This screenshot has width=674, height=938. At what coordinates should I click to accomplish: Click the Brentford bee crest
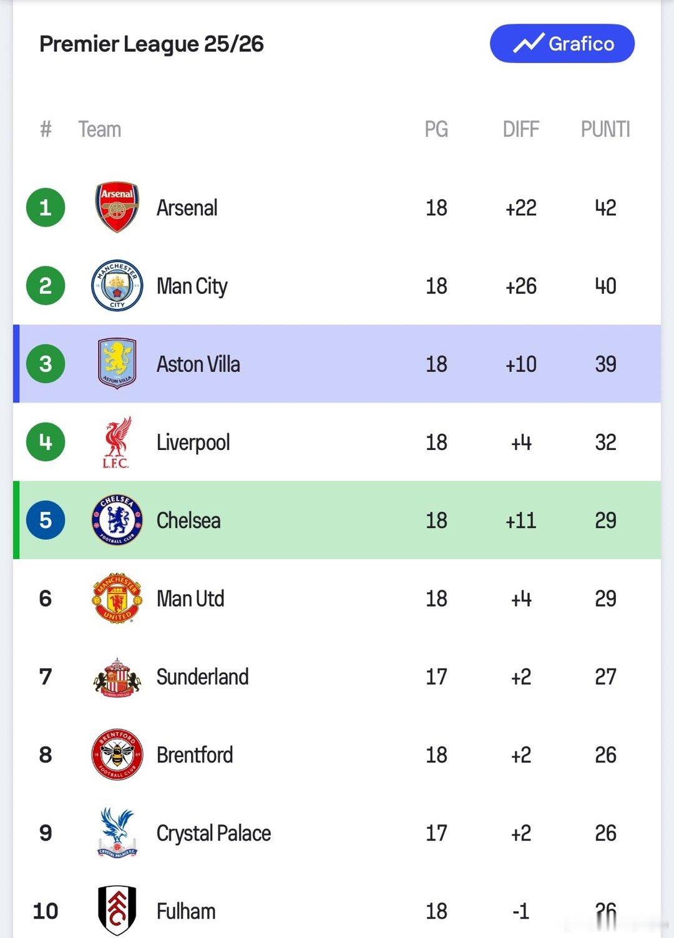point(117,755)
